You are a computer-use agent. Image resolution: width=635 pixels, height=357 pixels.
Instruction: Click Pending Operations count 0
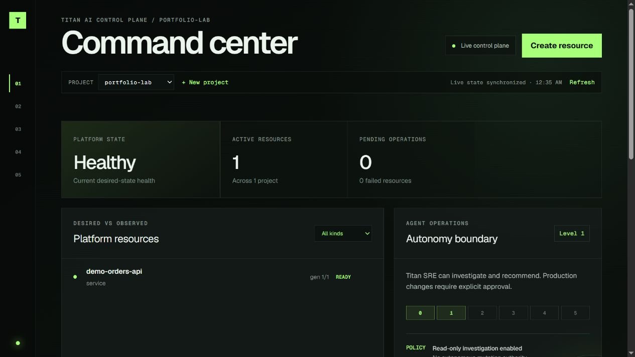365,162
